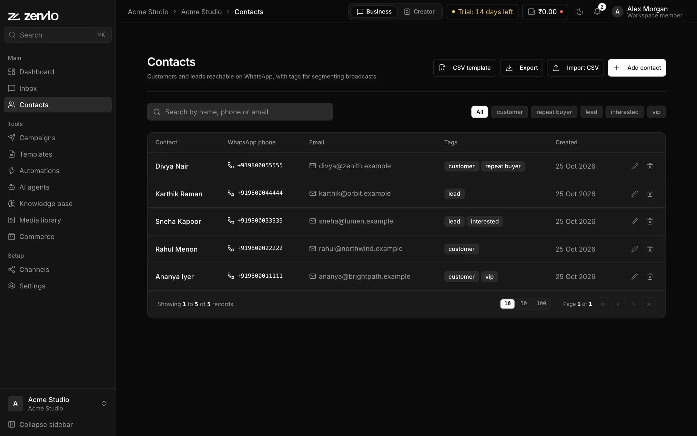Screen dimensions: 697x436
Task: Edit Ananya Iyer pencil icon
Action: coord(634,276)
